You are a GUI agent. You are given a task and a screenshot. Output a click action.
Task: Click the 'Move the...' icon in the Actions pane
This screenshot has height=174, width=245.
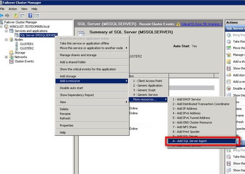click(x=229, y=48)
